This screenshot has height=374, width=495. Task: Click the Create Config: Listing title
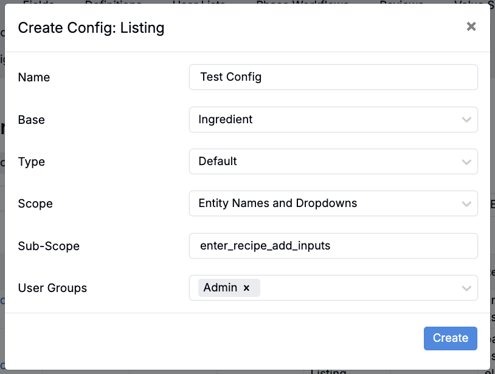tap(91, 27)
